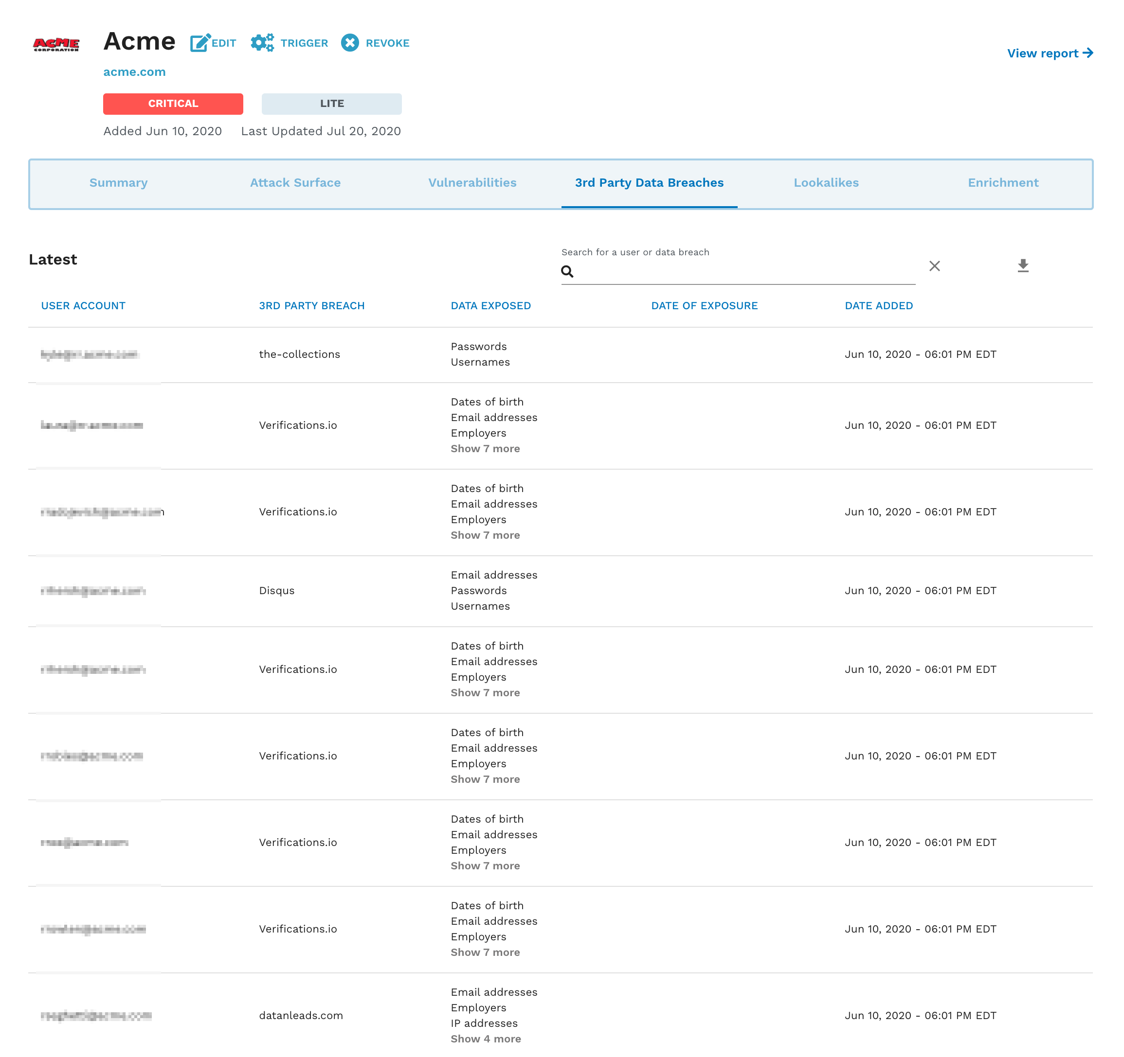Viewport: 1124px width, 1057px height.
Task: Expand Show 7 more below Disqus row
Action: point(485,693)
